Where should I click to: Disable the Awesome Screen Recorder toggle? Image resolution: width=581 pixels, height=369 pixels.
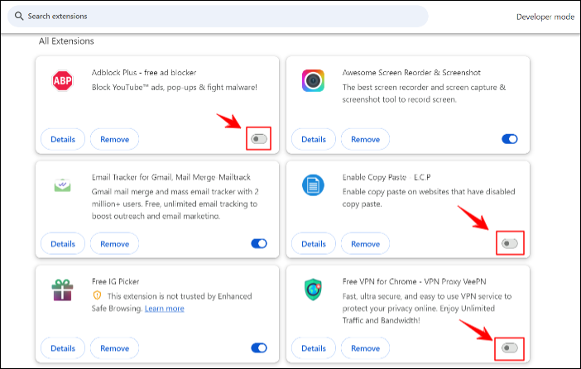[510, 139]
